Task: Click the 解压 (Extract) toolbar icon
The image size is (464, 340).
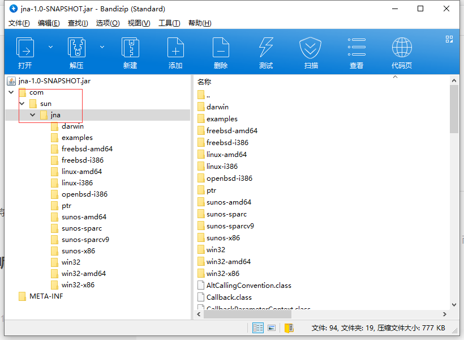Action: 76,47
